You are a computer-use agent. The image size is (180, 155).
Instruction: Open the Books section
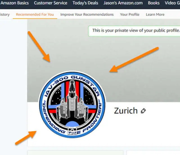154,3
